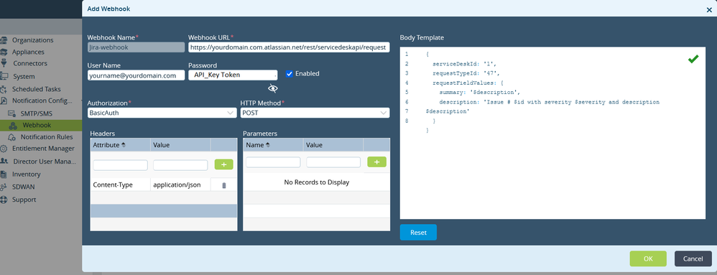
Task: Add parameter with green plus button
Action: click(376, 162)
